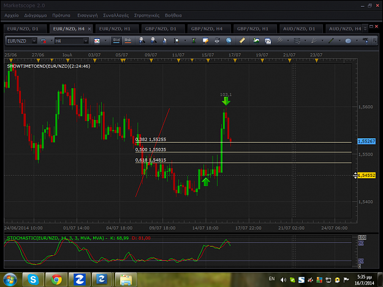
Task: Expand the chart type dropdown arrow
Action: [105, 41]
